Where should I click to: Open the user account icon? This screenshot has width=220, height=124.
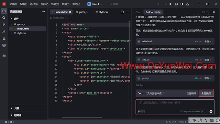pyautogui.click(x=188, y=4)
